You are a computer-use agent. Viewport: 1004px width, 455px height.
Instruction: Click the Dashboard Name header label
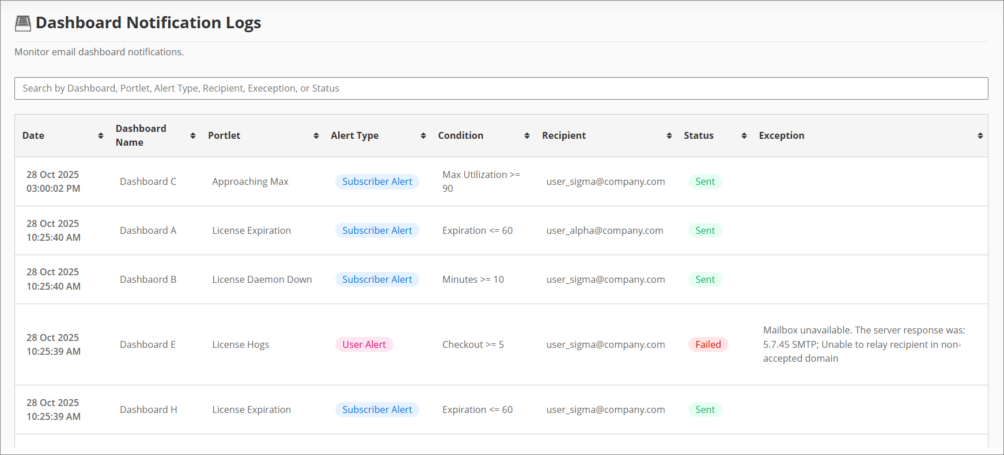click(x=141, y=135)
